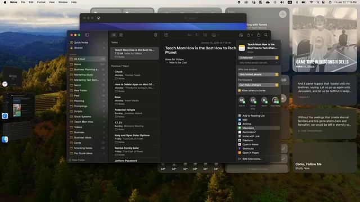Switch to gallery view in Notes toolbar

pos(121,35)
